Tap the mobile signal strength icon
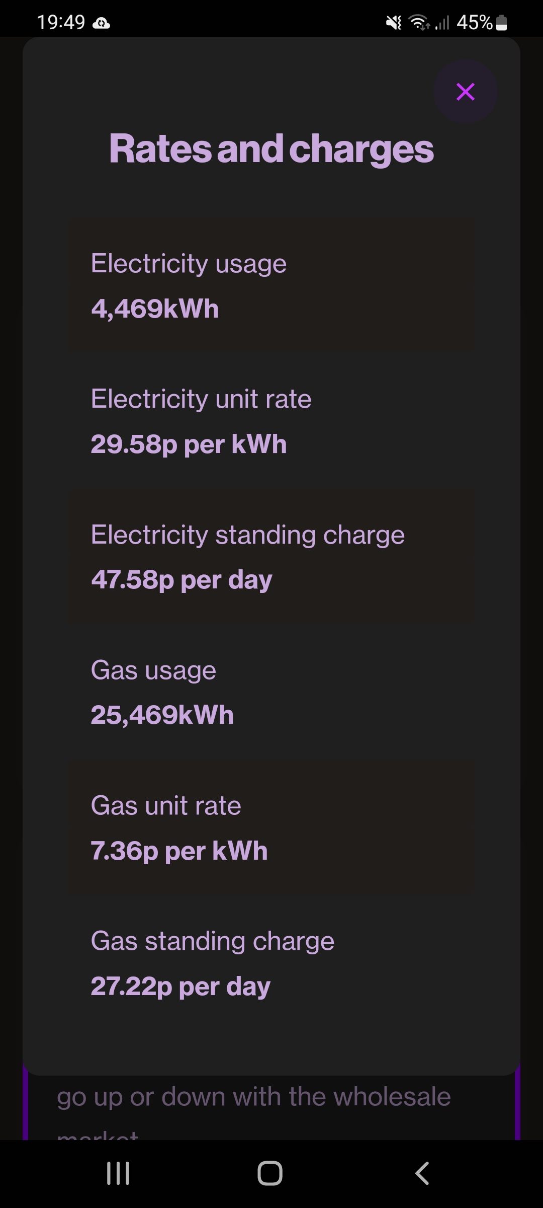Screen dimensions: 543x1208 [x=442, y=23]
